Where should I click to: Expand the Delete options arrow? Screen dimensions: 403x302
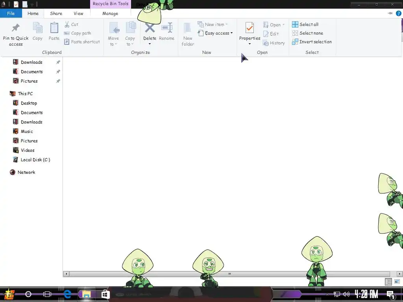pyautogui.click(x=150, y=44)
